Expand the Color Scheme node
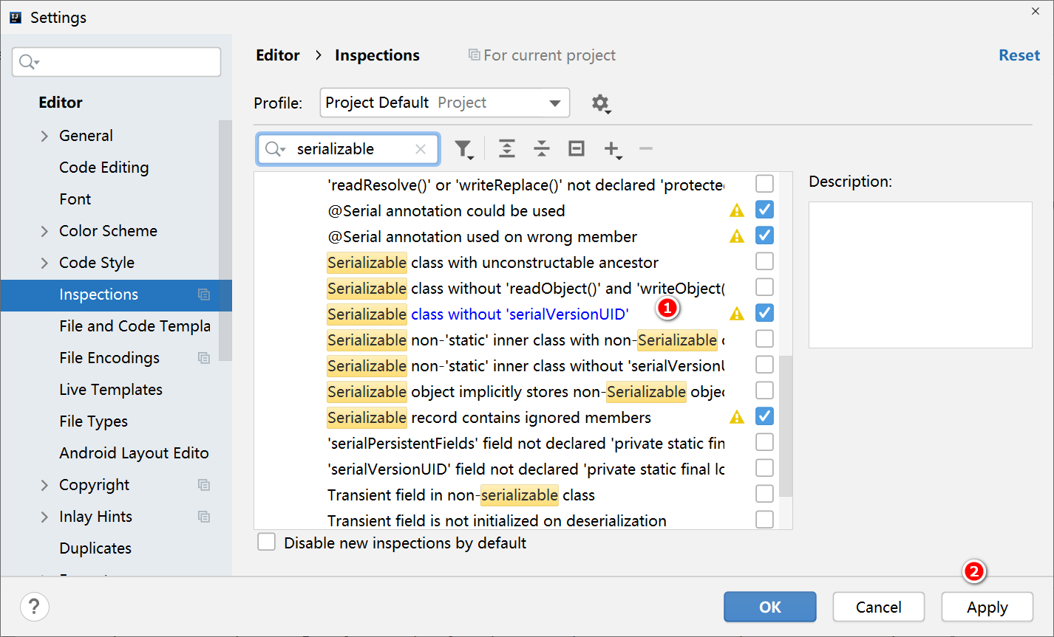 click(x=44, y=231)
